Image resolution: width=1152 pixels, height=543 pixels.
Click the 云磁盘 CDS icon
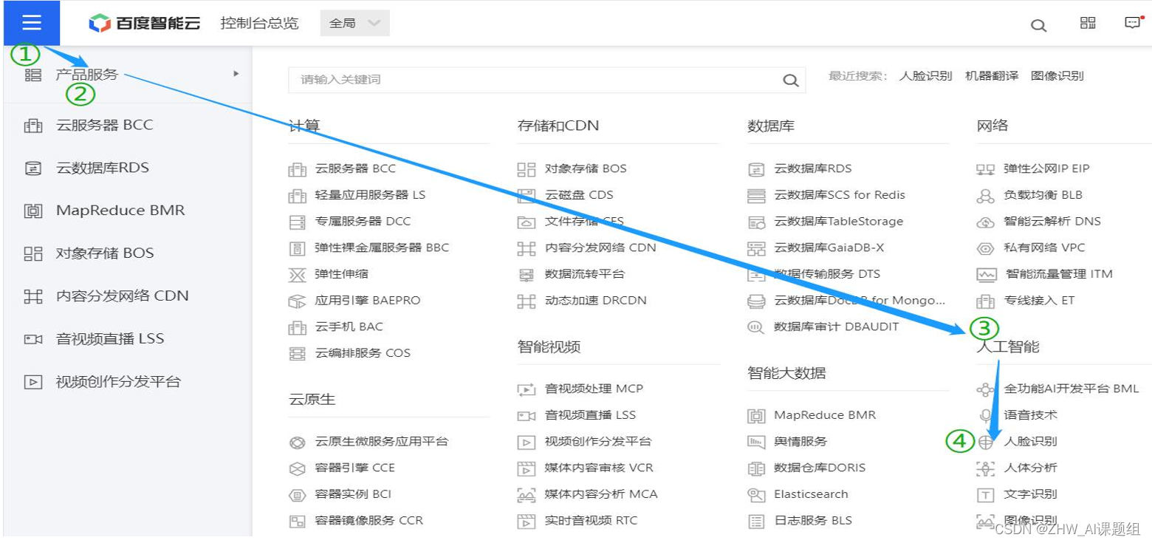click(x=527, y=196)
